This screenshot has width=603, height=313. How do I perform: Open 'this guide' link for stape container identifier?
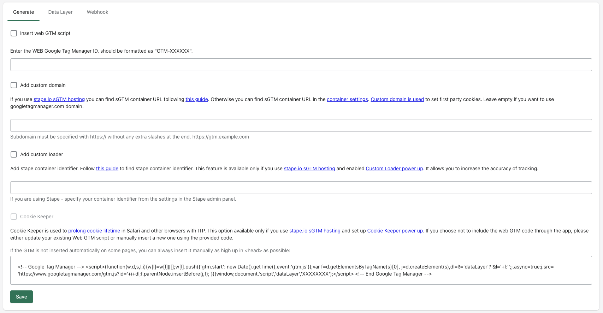click(107, 169)
